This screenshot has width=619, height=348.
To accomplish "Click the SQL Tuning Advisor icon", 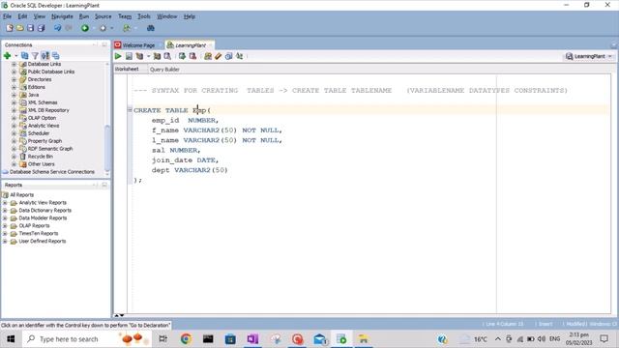I will (x=167, y=56).
